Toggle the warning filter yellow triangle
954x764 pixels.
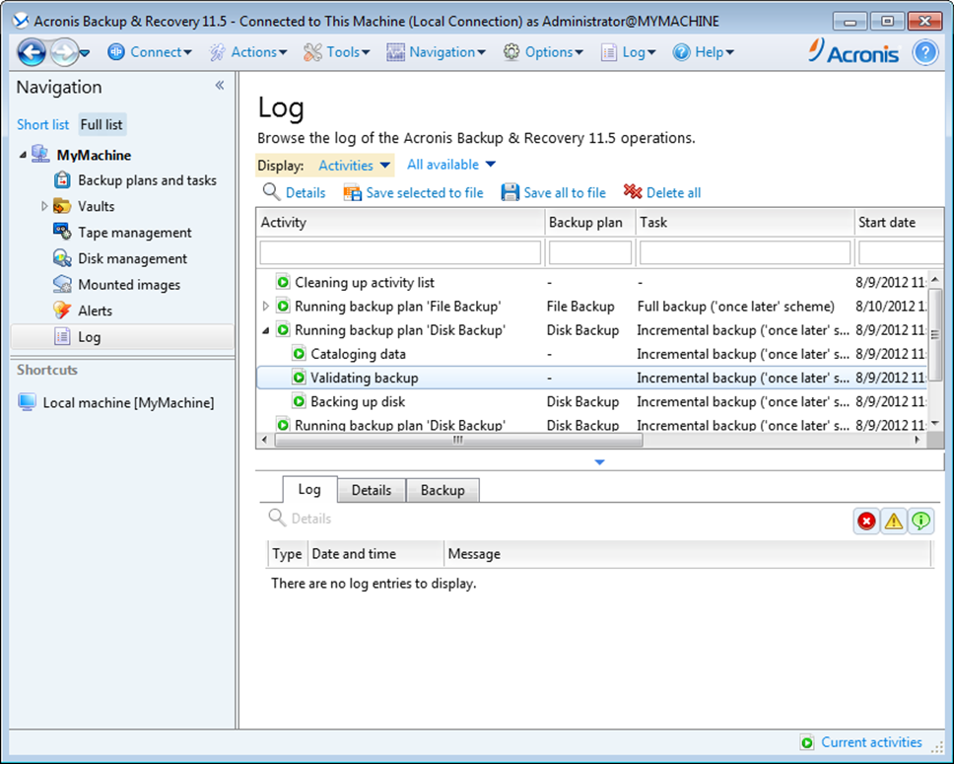894,521
